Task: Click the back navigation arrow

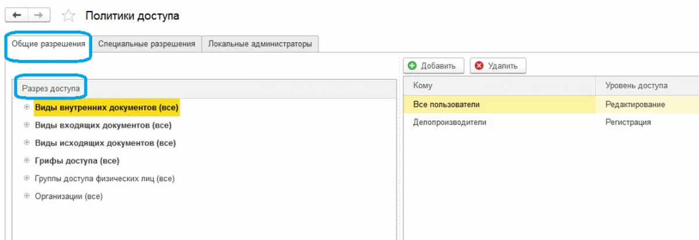Action: (16, 16)
